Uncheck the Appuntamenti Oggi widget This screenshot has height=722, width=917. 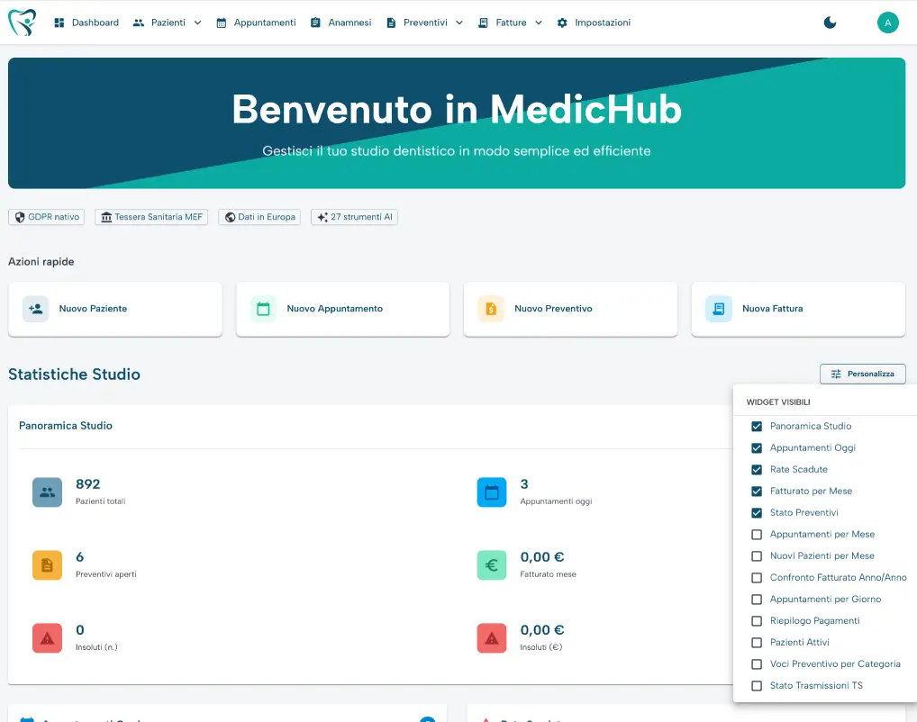[757, 447]
